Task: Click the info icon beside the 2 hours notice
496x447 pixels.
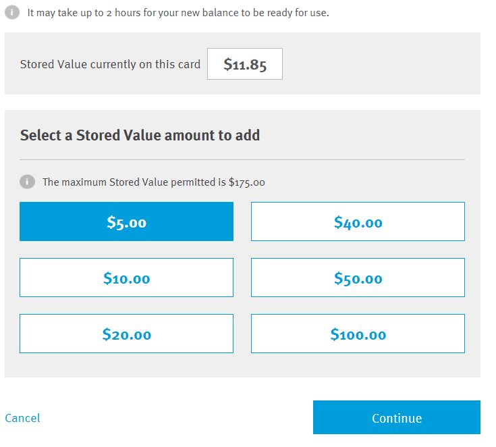Action: pos(11,13)
